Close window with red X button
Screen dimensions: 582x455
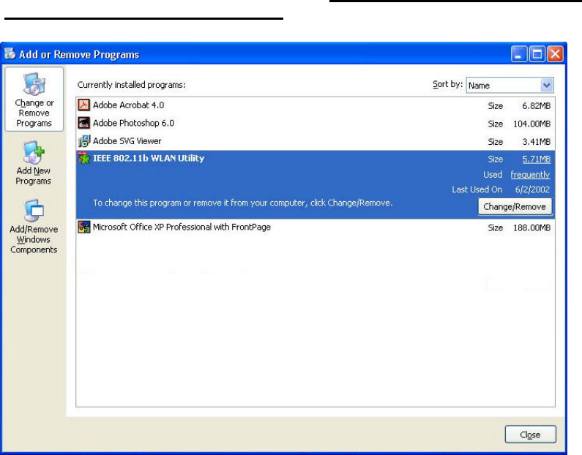(x=555, y=54)
